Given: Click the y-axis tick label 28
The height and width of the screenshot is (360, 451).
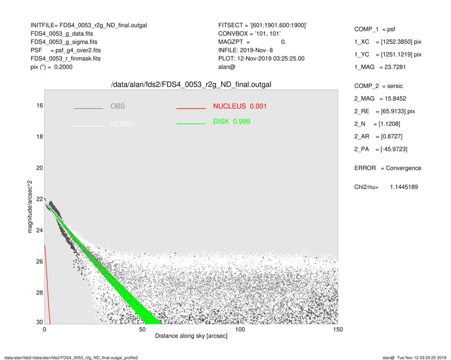Looking at the screenshot, I should 40,293.
